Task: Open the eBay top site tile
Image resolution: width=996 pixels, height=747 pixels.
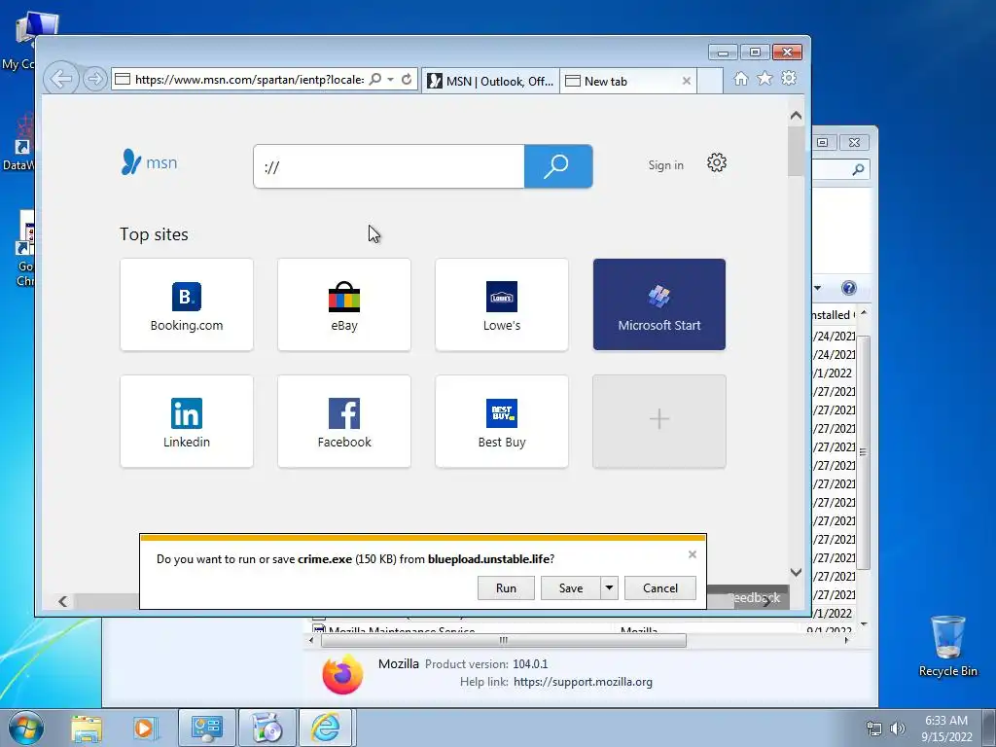Action: click(344, 304)
